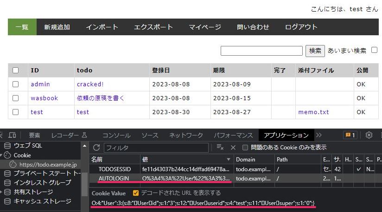Open the cracked! todo link
The image size is (382, 212).
[90, 84]
